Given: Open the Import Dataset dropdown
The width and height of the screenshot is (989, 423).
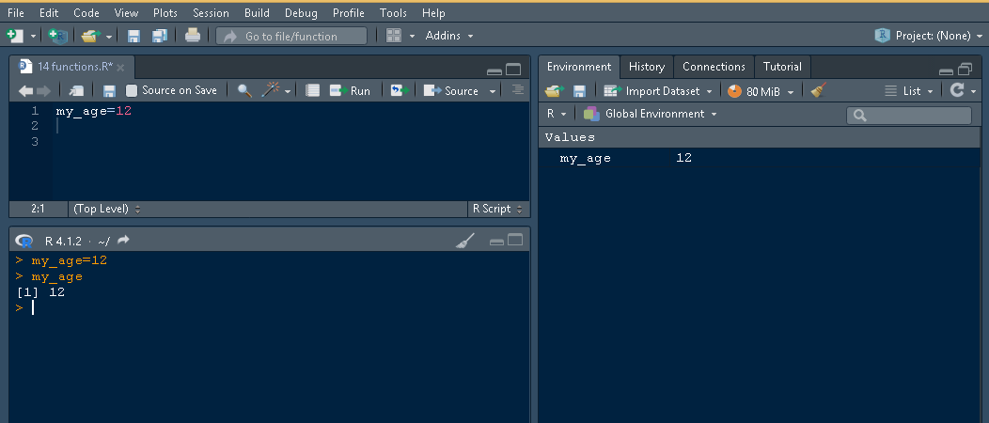Looking at the screenshot, I should 658,91.
